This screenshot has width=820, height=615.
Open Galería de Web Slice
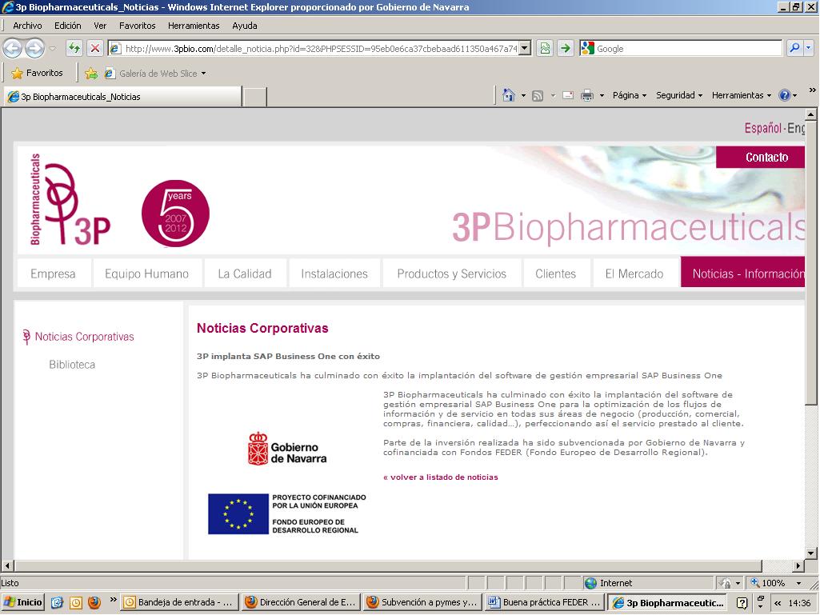155,74
